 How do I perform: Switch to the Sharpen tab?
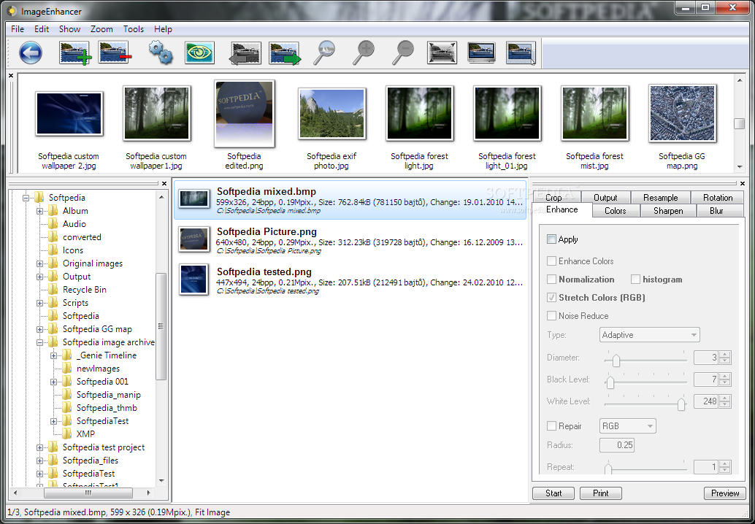668,211
